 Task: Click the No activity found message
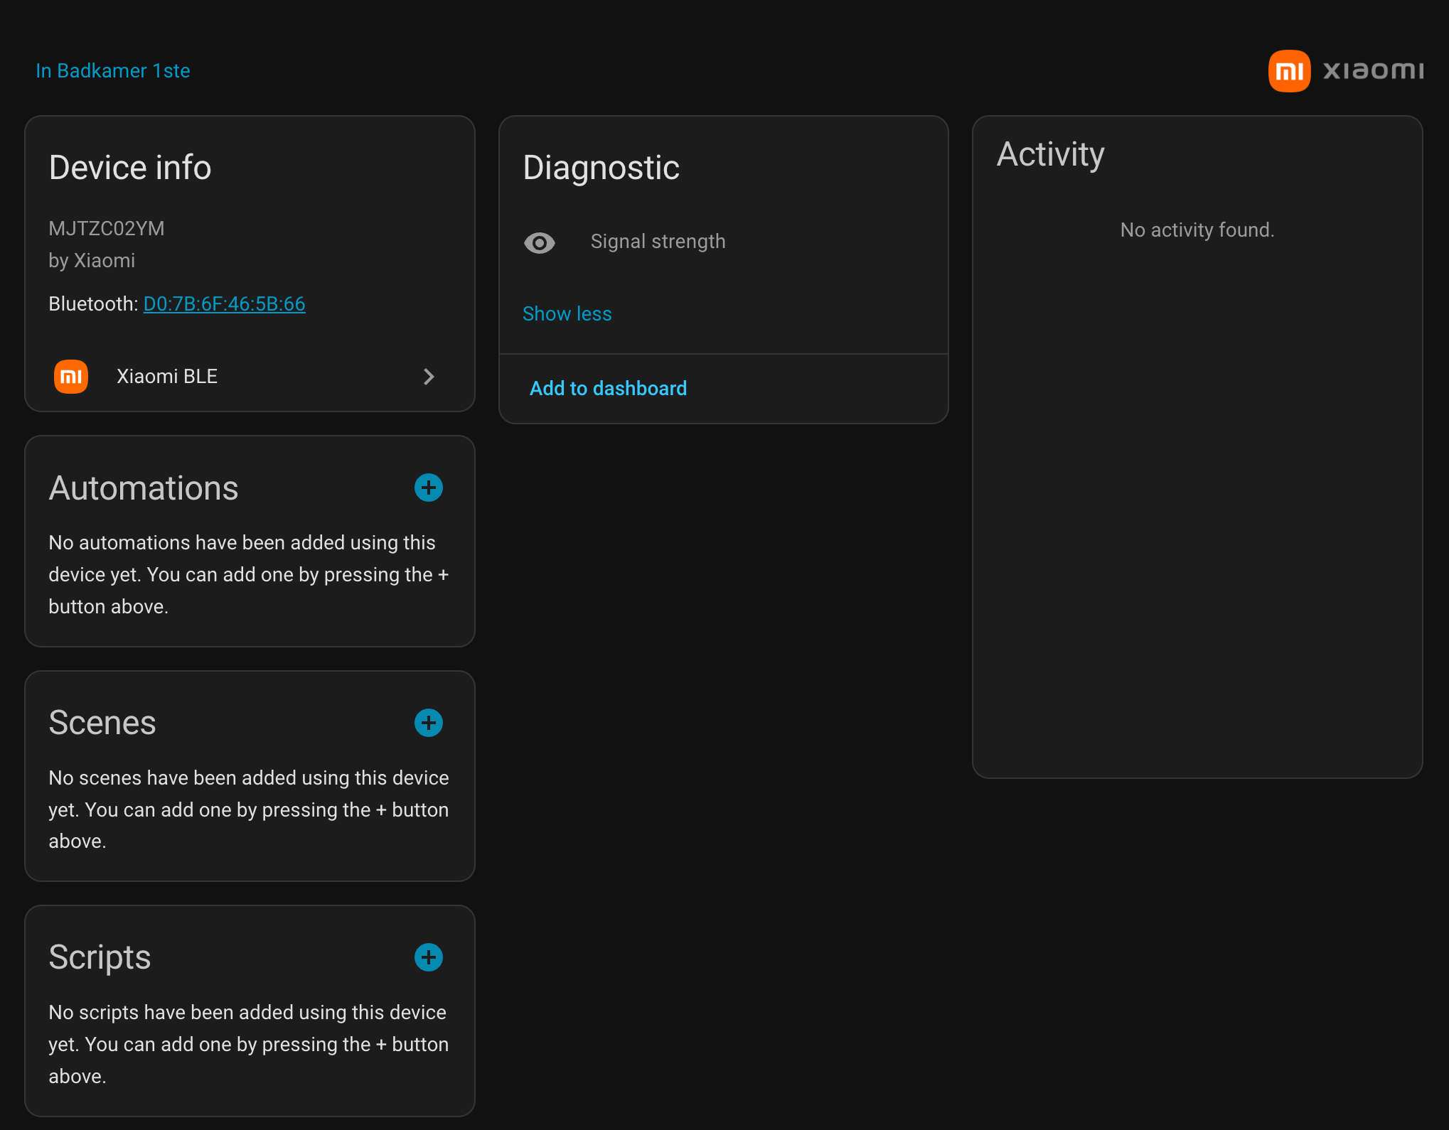point(1197,230)
